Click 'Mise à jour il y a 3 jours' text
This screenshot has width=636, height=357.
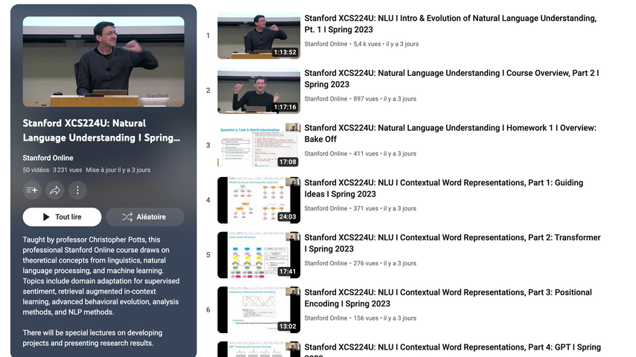click(x=118, y=170)
